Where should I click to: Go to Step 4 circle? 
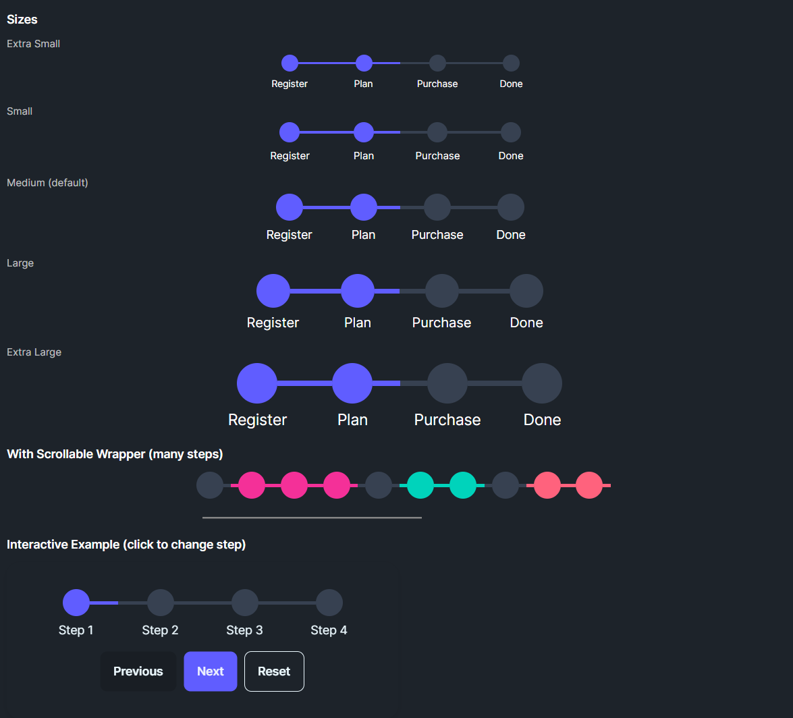click(x=329, y=603)
